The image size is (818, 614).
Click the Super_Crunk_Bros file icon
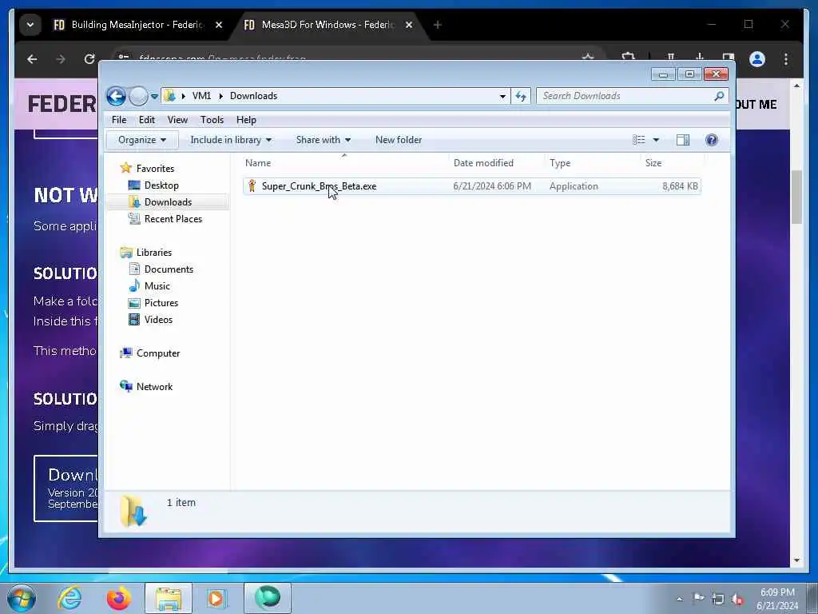click(x=252, y=185)
